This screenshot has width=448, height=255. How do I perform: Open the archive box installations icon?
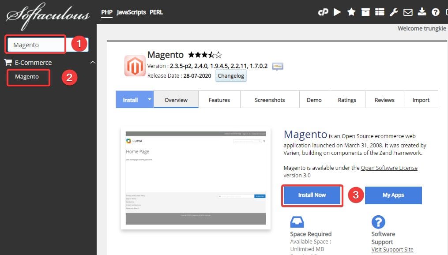click(x=365, y=12)
